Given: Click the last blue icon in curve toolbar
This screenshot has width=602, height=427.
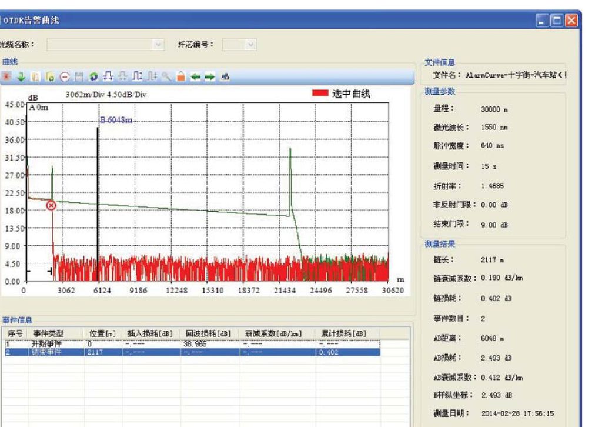Looking at the screenshot, I should (x=225, y=76).
